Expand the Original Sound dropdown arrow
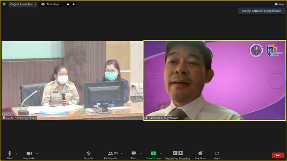This screenshot has width=287, height=161. [36, 4]
